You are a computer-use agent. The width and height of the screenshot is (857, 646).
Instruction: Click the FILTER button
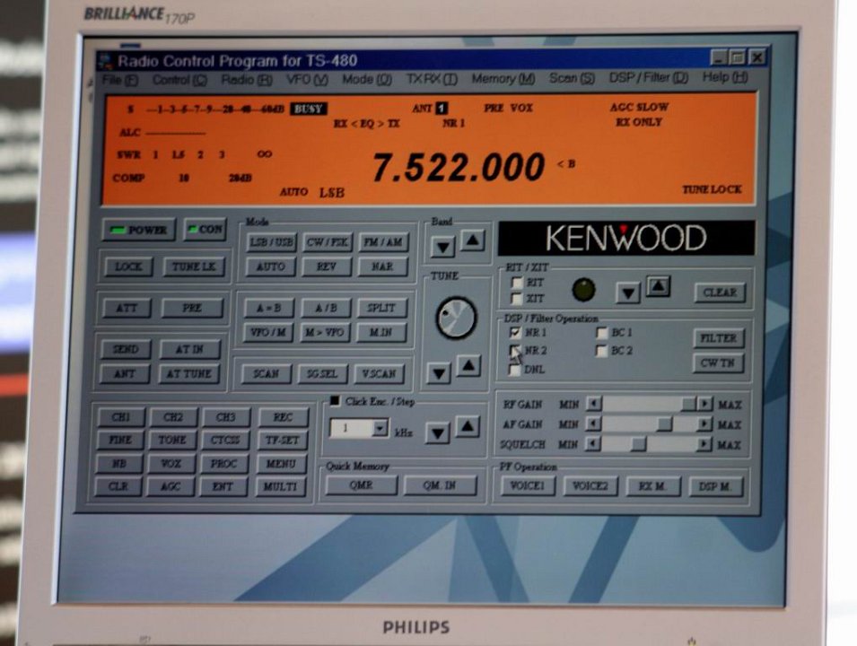coord(719,338)
